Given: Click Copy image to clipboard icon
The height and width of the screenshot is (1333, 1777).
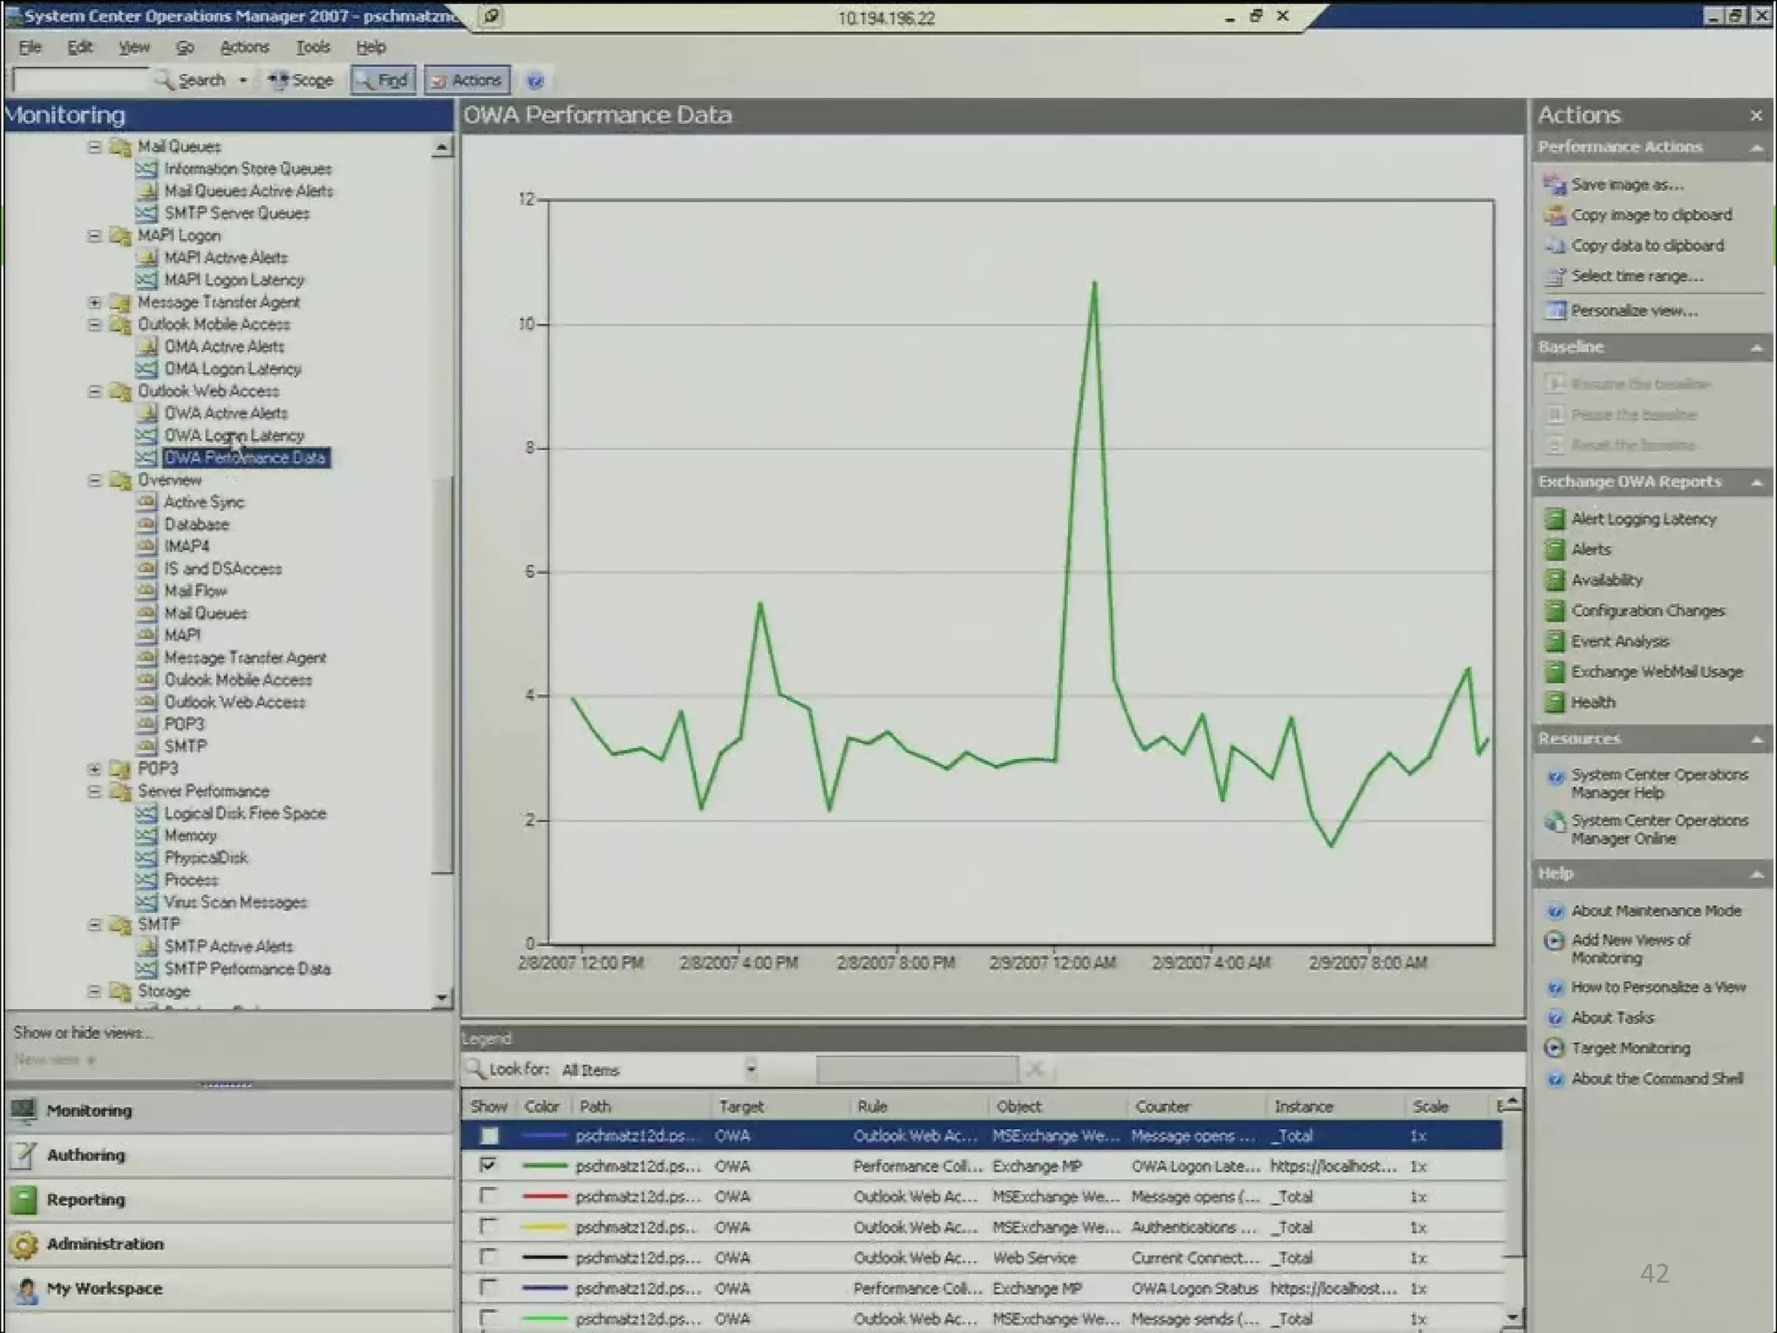Looking at the screenshot, I should [1554, 215].
